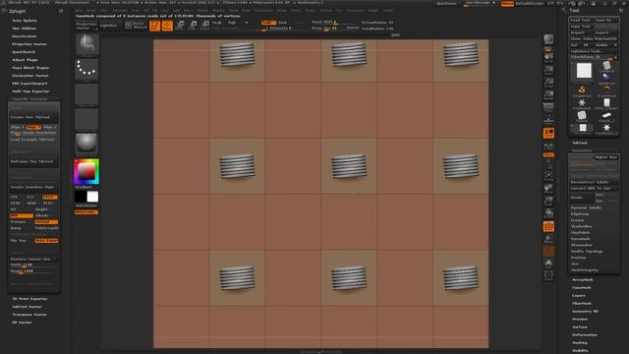Select the Scale transform icon in the top shelf

click(193, 26)
